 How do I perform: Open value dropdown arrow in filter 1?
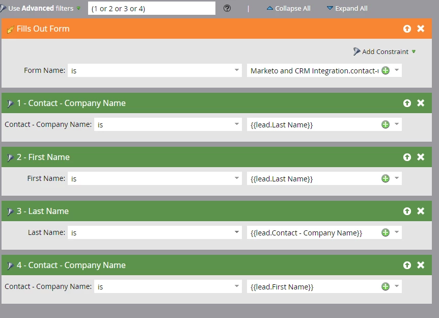[396, 124]
